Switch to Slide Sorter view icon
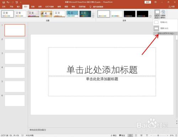 click(136, 135)
